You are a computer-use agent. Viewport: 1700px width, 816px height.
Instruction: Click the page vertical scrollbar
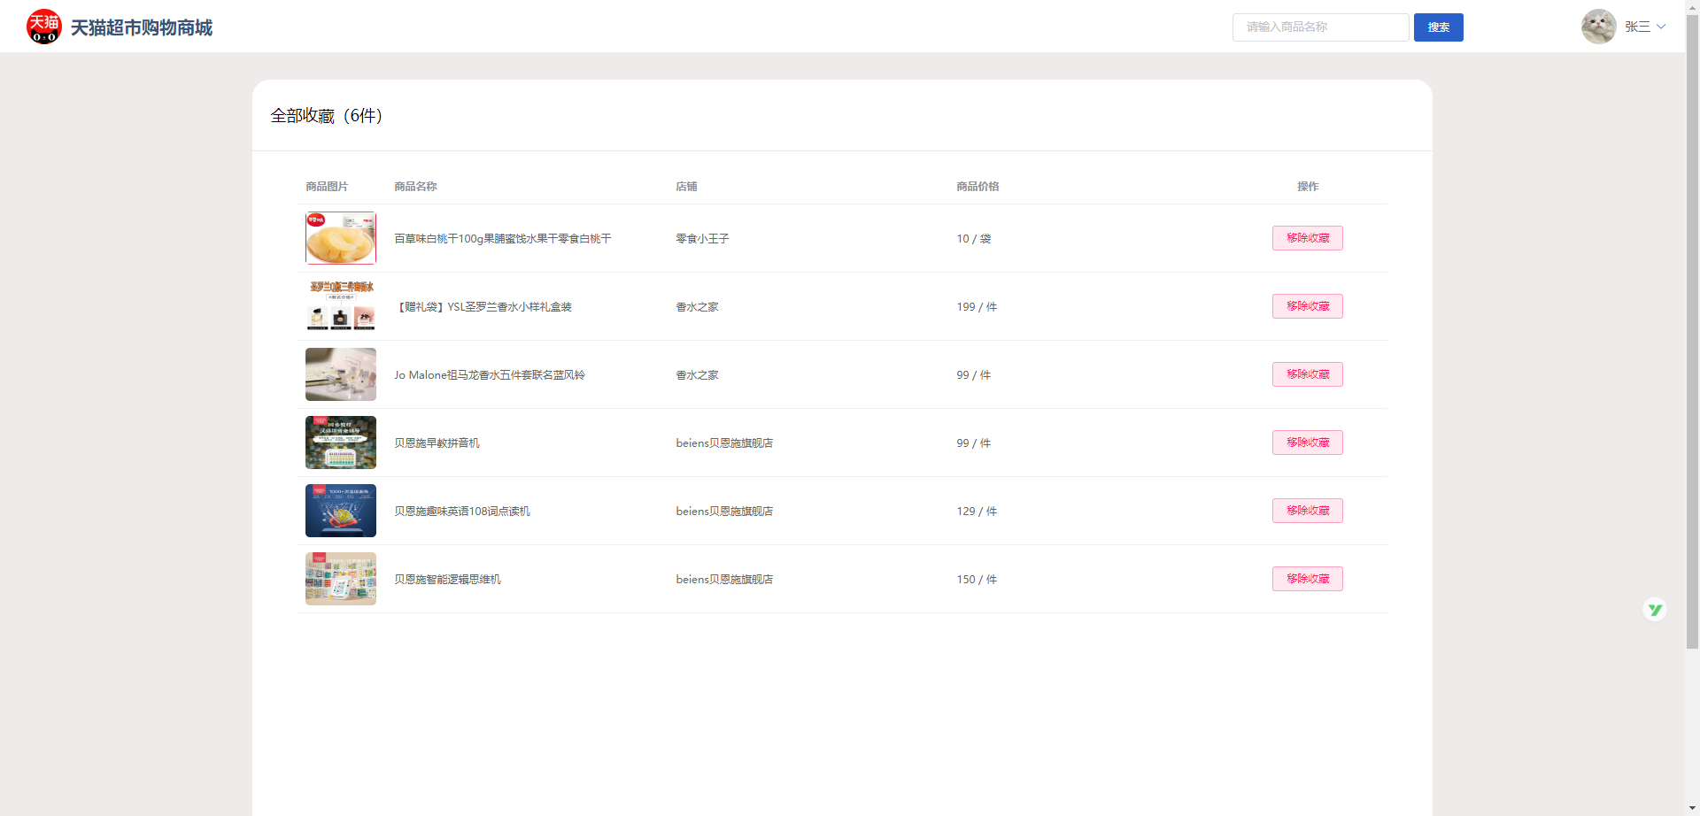pos(1692,332)
